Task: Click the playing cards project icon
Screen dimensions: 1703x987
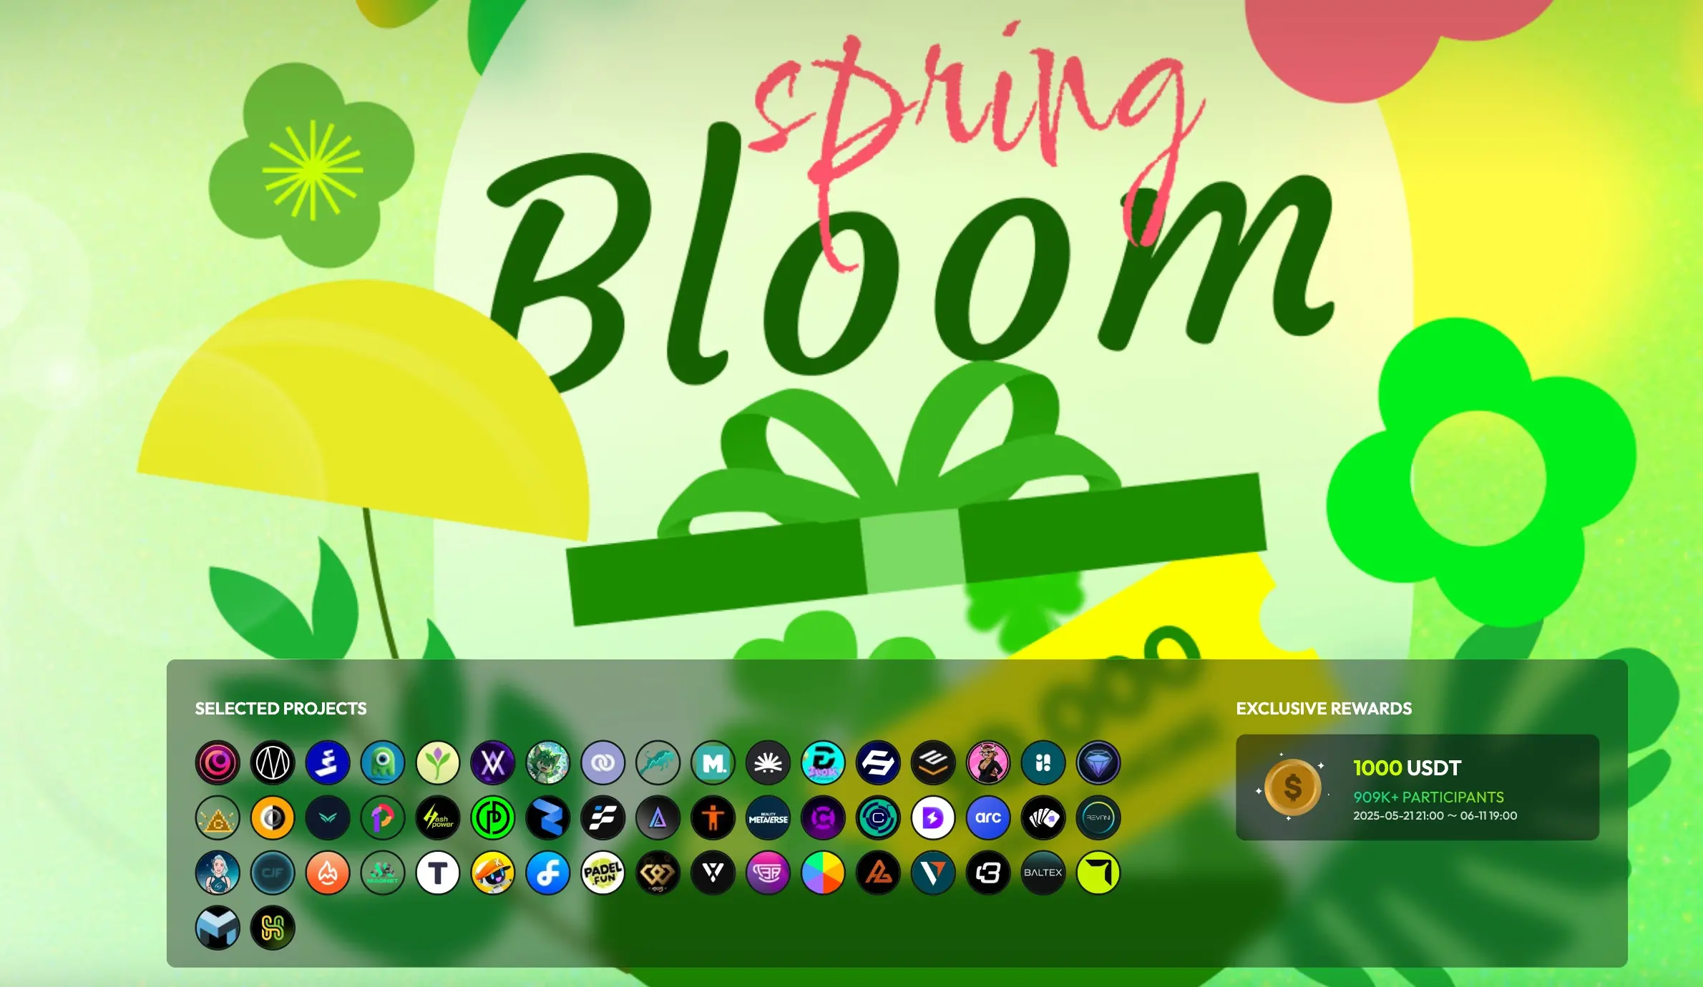Action: [x=1043, y=817]
